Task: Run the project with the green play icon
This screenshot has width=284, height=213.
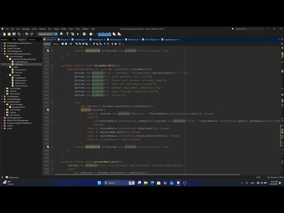Action: pyautogui.click(x=78, y=34)
